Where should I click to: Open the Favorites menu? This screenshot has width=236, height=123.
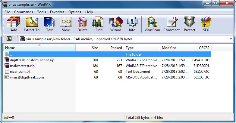click(57, 12)
